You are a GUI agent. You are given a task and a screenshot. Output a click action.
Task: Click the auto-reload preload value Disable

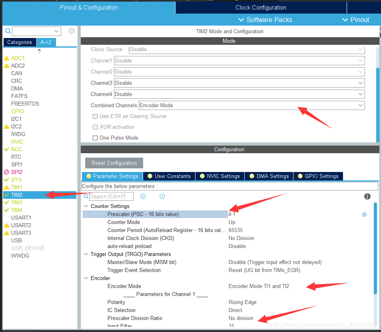tap(237, 246)
